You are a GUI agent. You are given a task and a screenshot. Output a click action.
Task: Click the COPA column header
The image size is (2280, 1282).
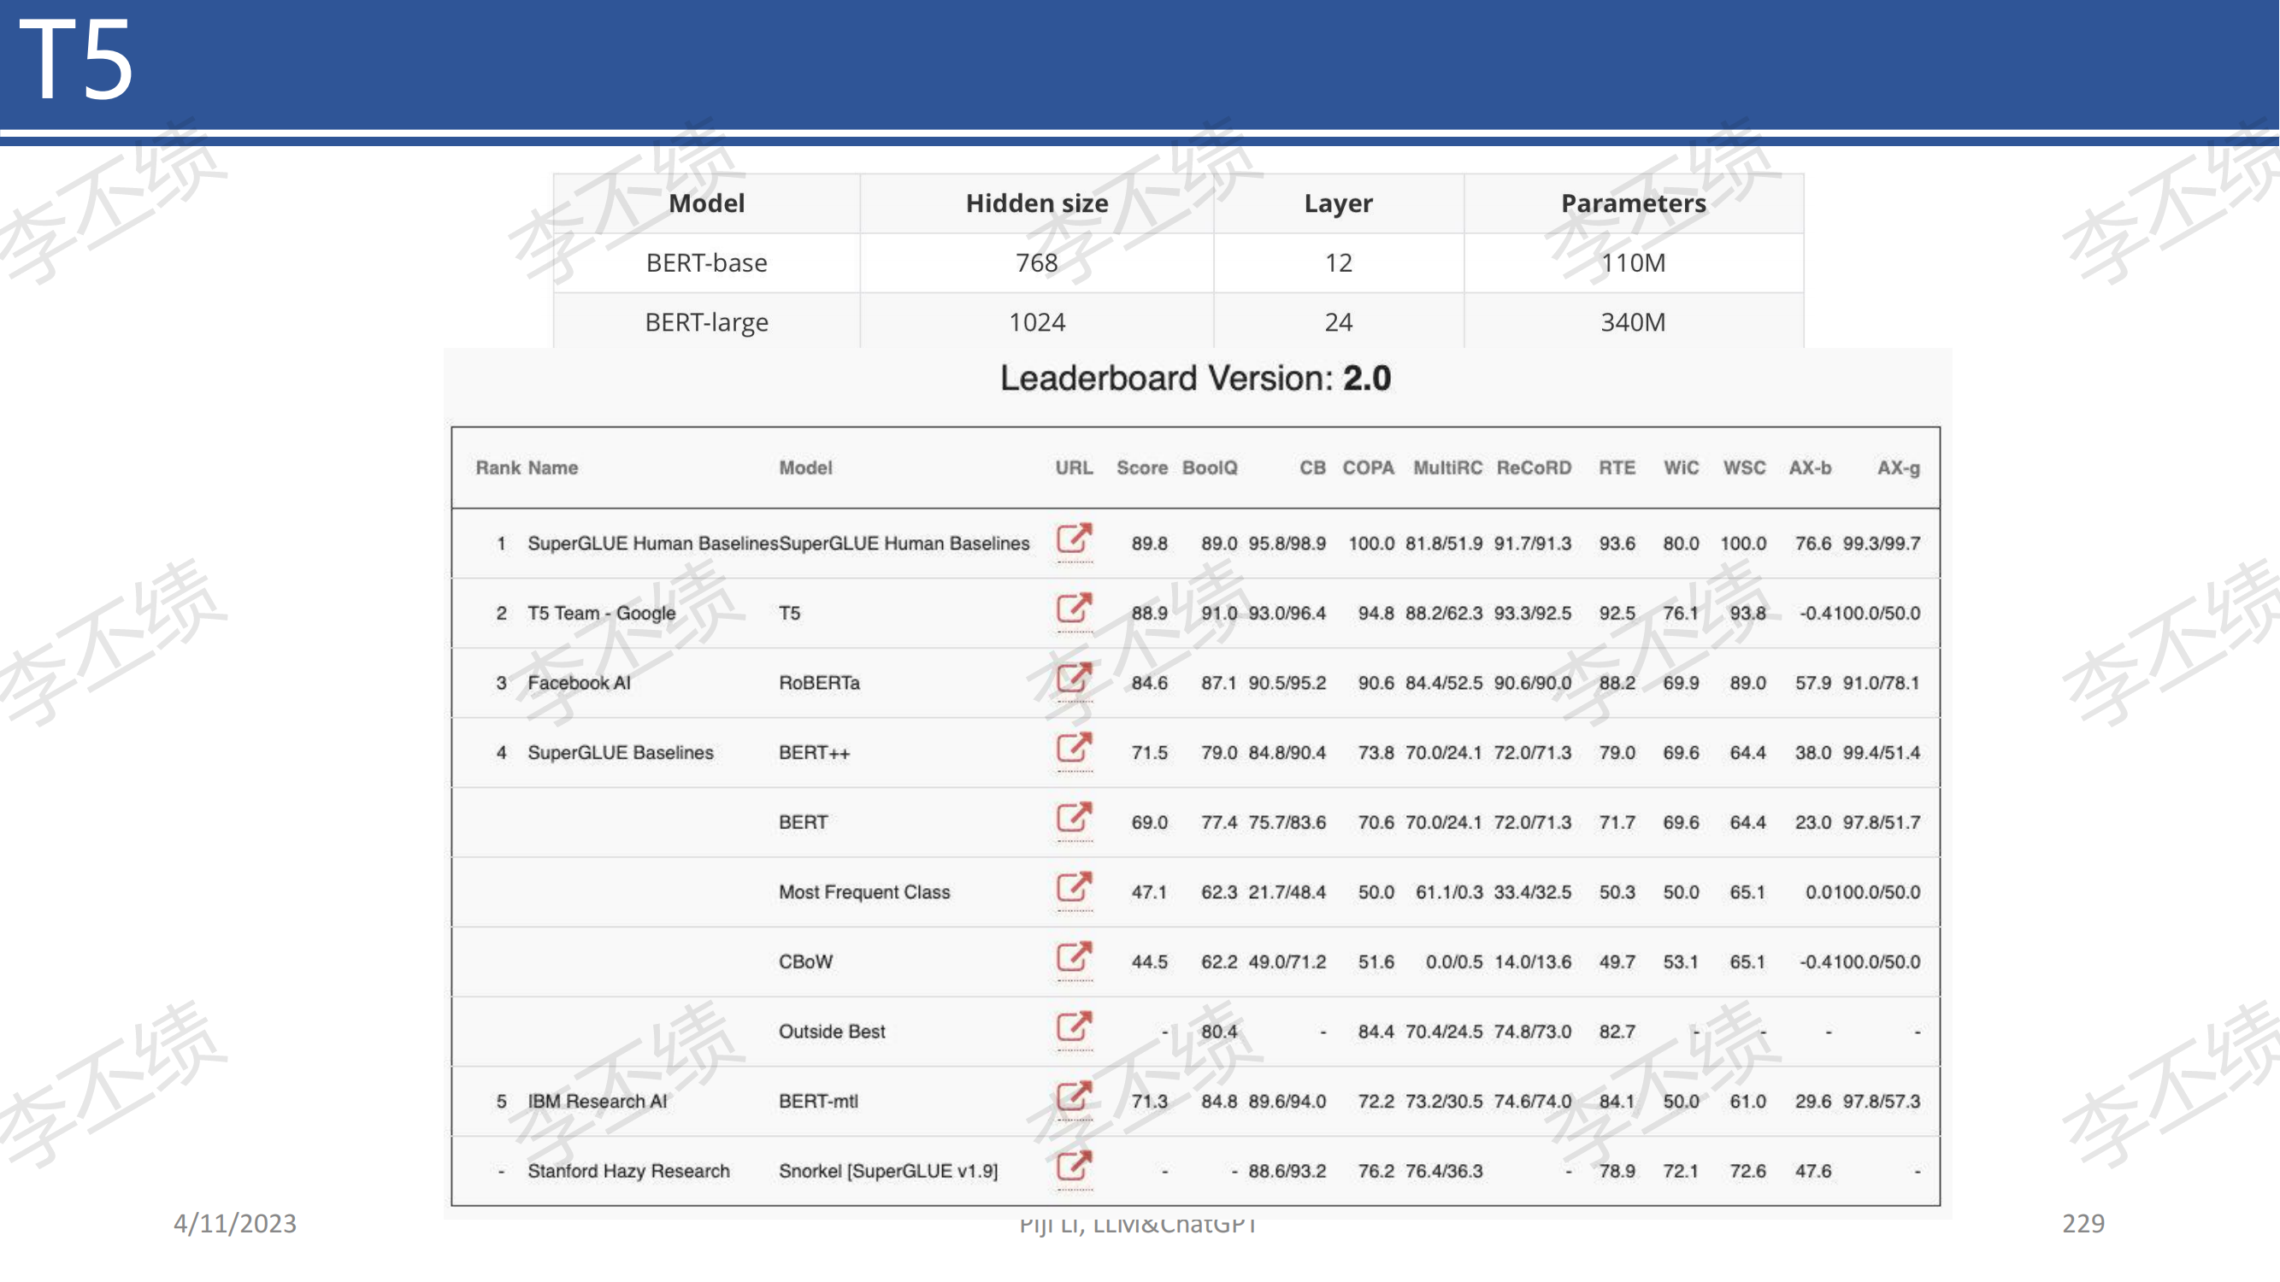coord(1369,468)
